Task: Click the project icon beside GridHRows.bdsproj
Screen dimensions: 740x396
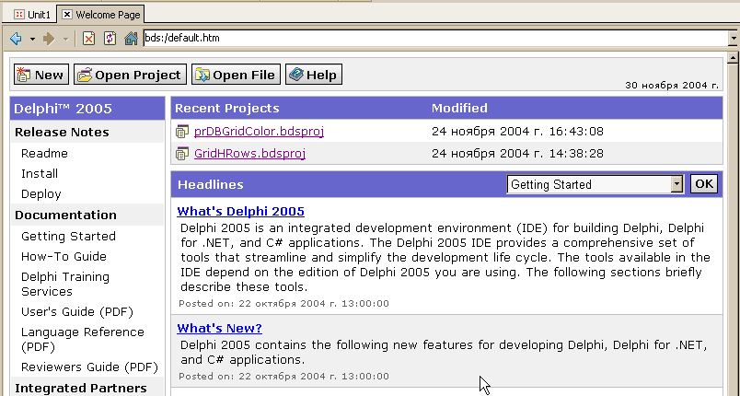Action: pyautogui.click(x=182, y=154)
